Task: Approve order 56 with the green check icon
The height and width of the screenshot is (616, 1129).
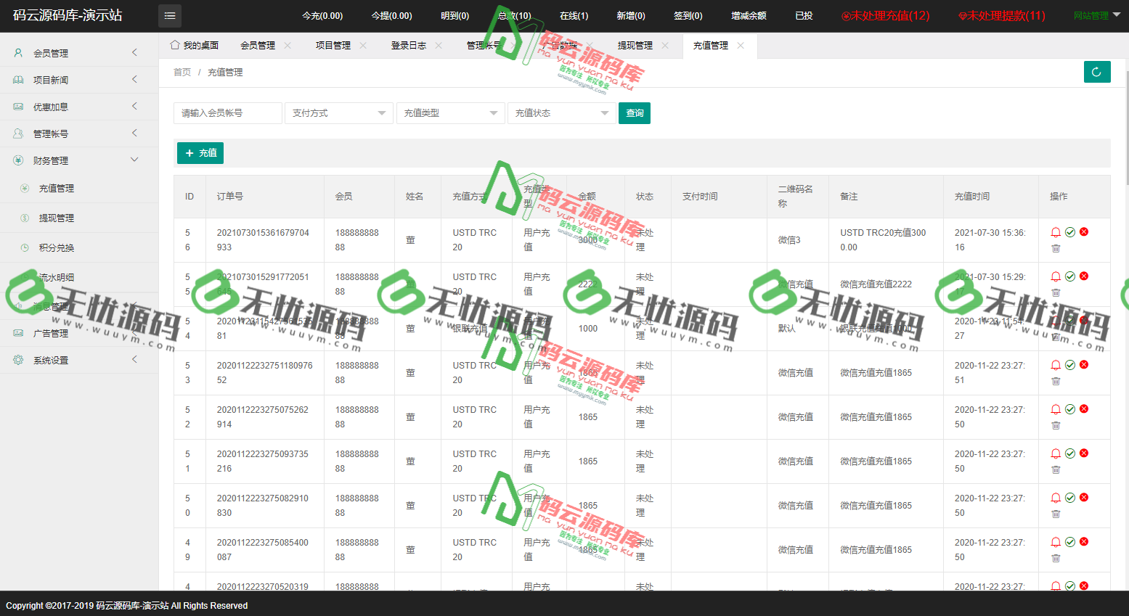Action: pyautogui.click(x=1069, y=231)
